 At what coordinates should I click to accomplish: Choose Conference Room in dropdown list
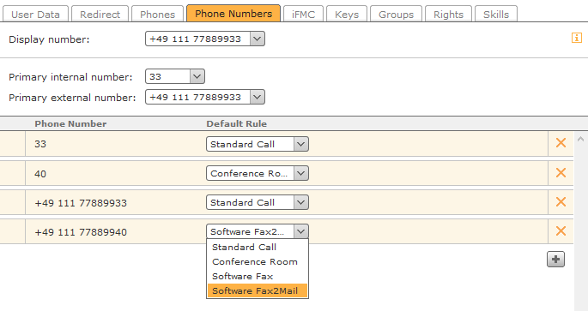[258, 261]
